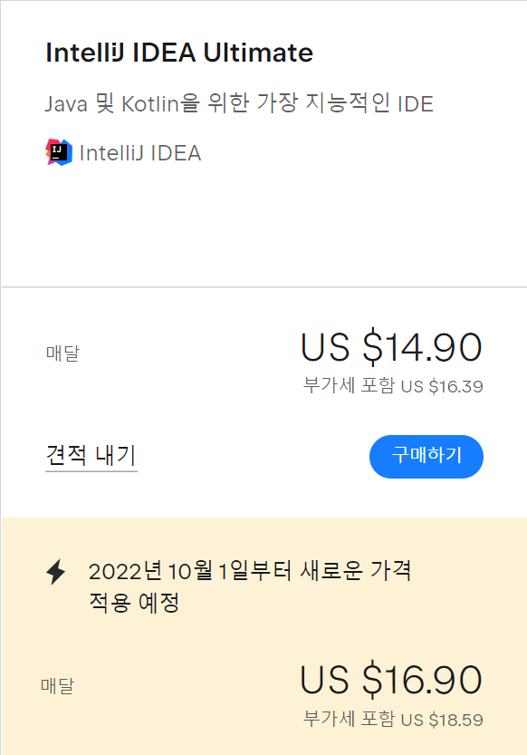Click the 부가세 포함 label above the buy button
The width and height of the screenshot is (527, 755).
pos(349,385)
